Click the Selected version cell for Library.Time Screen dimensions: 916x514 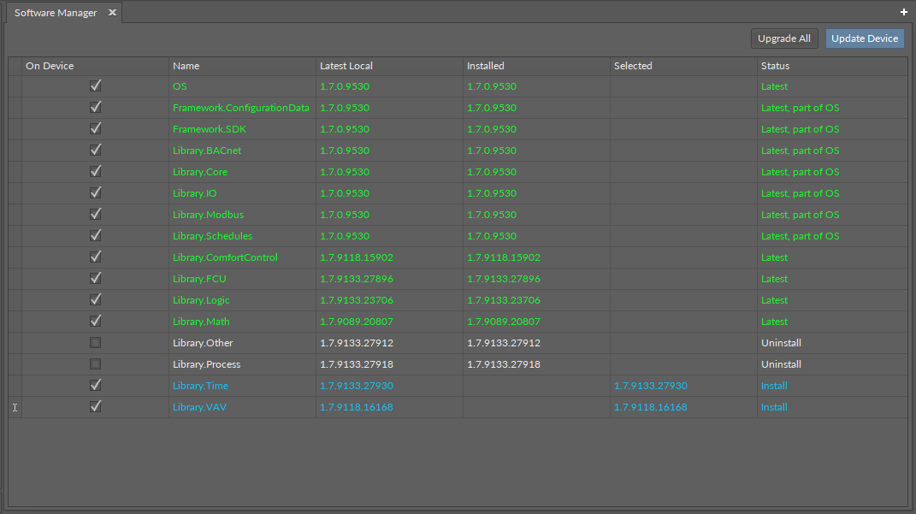[650, 386]
